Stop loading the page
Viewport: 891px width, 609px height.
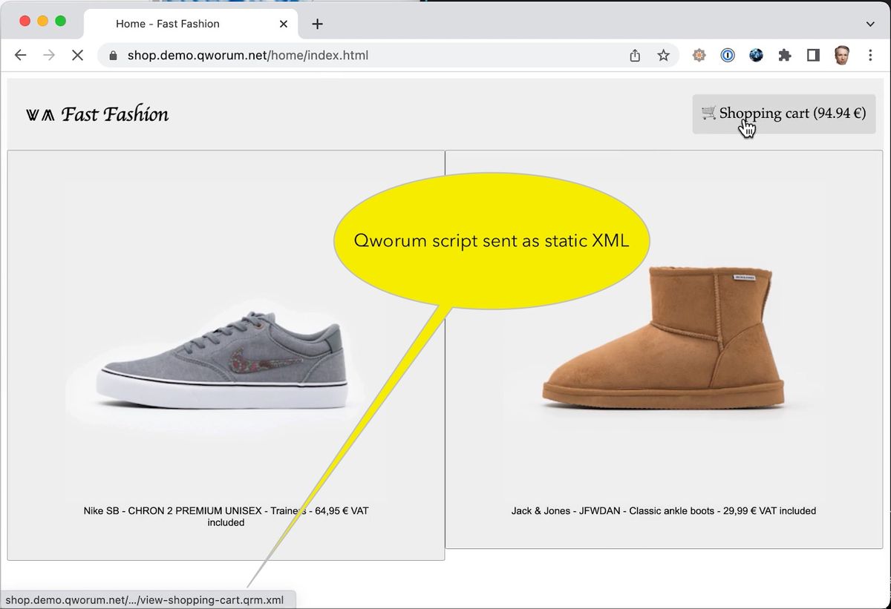point(77,56)
